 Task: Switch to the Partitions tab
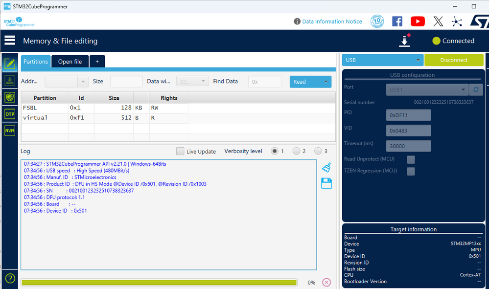[36, 61]
